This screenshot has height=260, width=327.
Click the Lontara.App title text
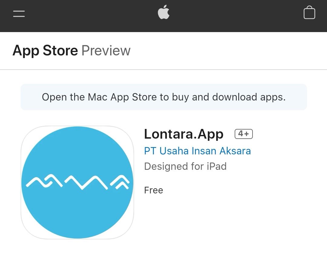[x=184, y=134]
